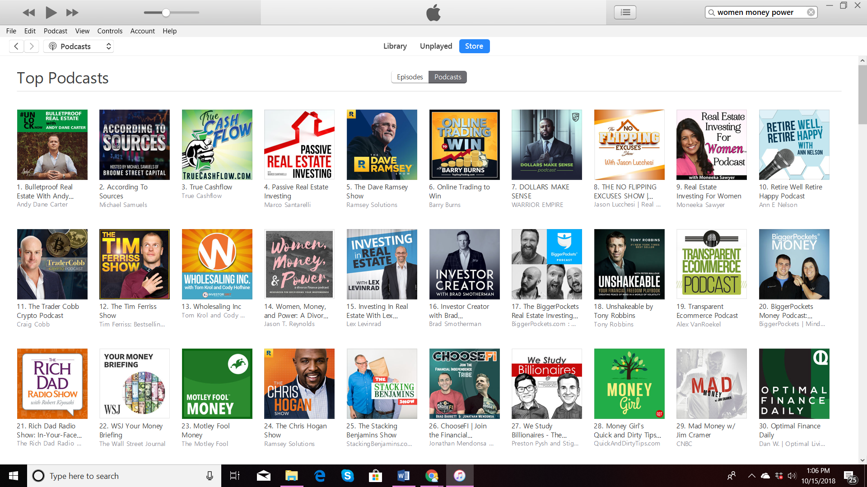Open Skype from the taskbar
This screenshot has width=867, height=487.
tap(347, 476)
